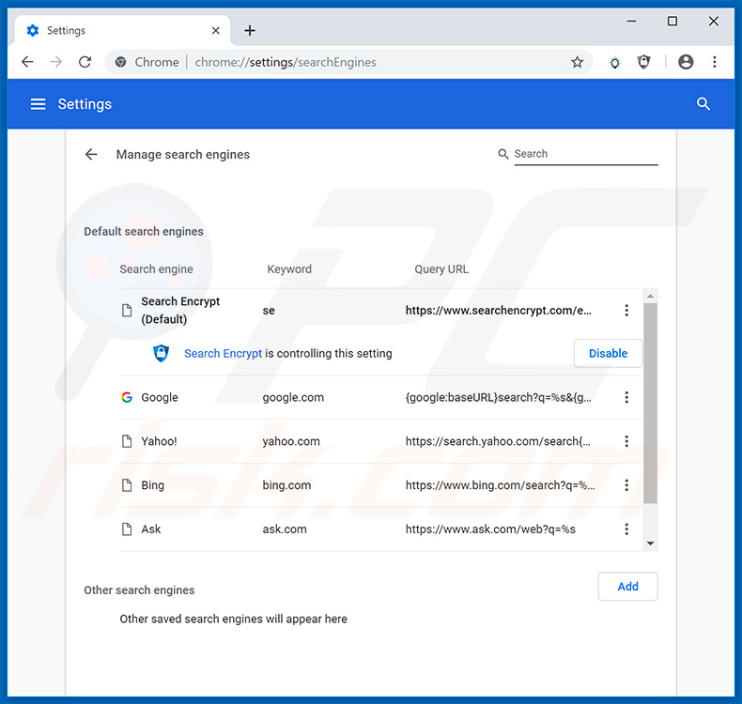
Task: Open more actions for Yahoo! entry
Action: [626, 441]
